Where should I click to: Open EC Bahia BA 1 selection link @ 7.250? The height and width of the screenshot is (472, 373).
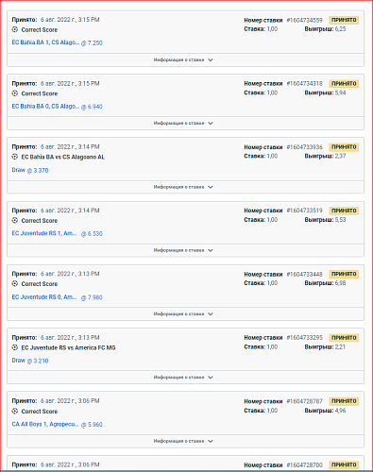tap(57, 42)
